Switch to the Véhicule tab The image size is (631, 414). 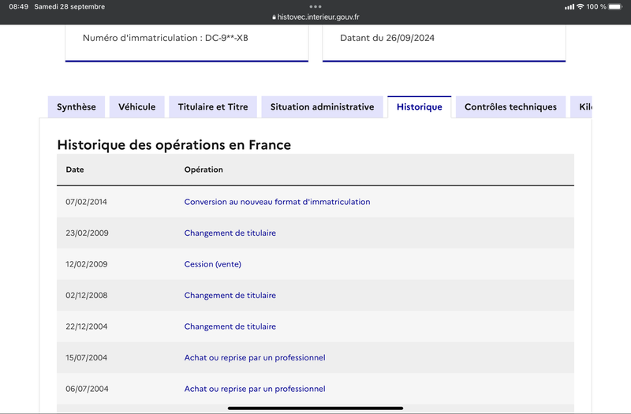[x=136, y=106]
